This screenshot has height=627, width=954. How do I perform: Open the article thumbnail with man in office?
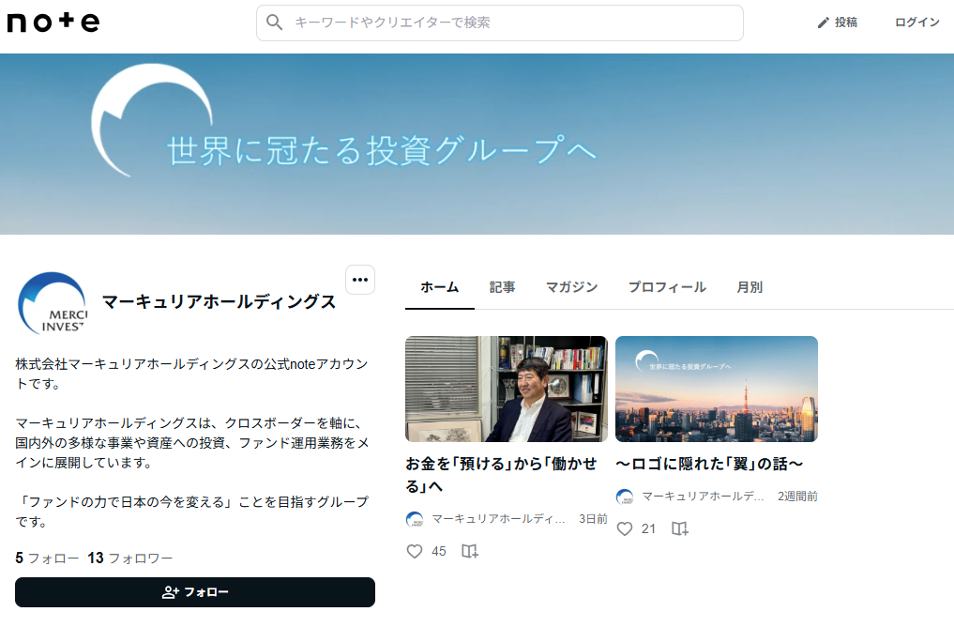pyautogui.click(x=507, y=389)
